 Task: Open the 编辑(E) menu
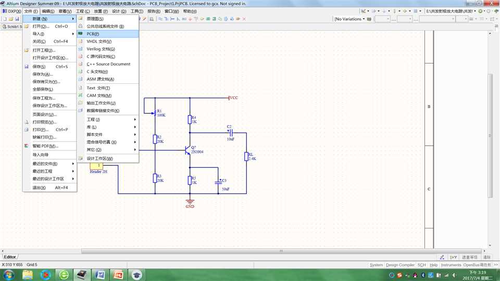(x=48, y=11)
